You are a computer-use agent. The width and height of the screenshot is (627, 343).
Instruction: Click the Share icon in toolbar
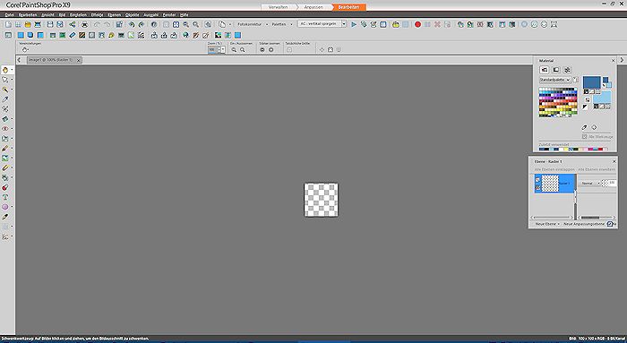click(72, 24)
